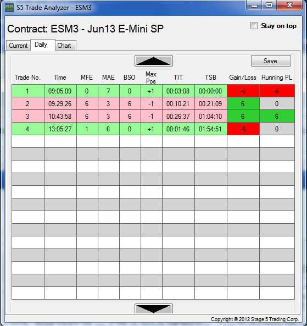The height and width of the screenshot is (326, 307).
Task: Click trade number 1 cell
Action: pos(28,91)
